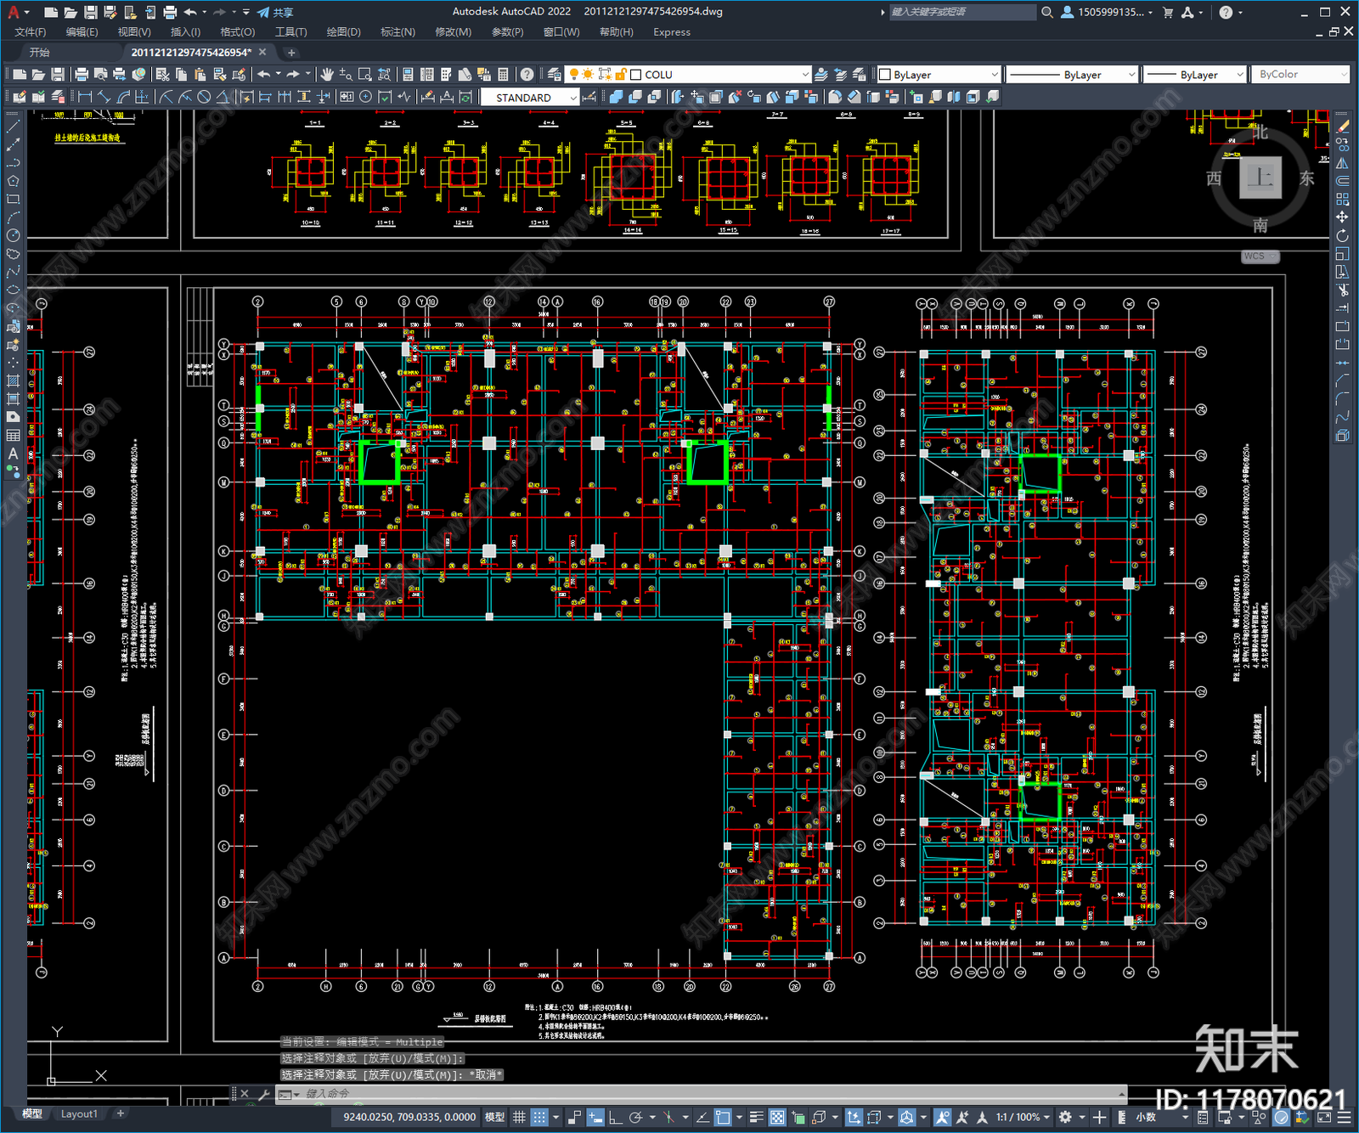Open the Quick Calculator icon

click(503, 75)
